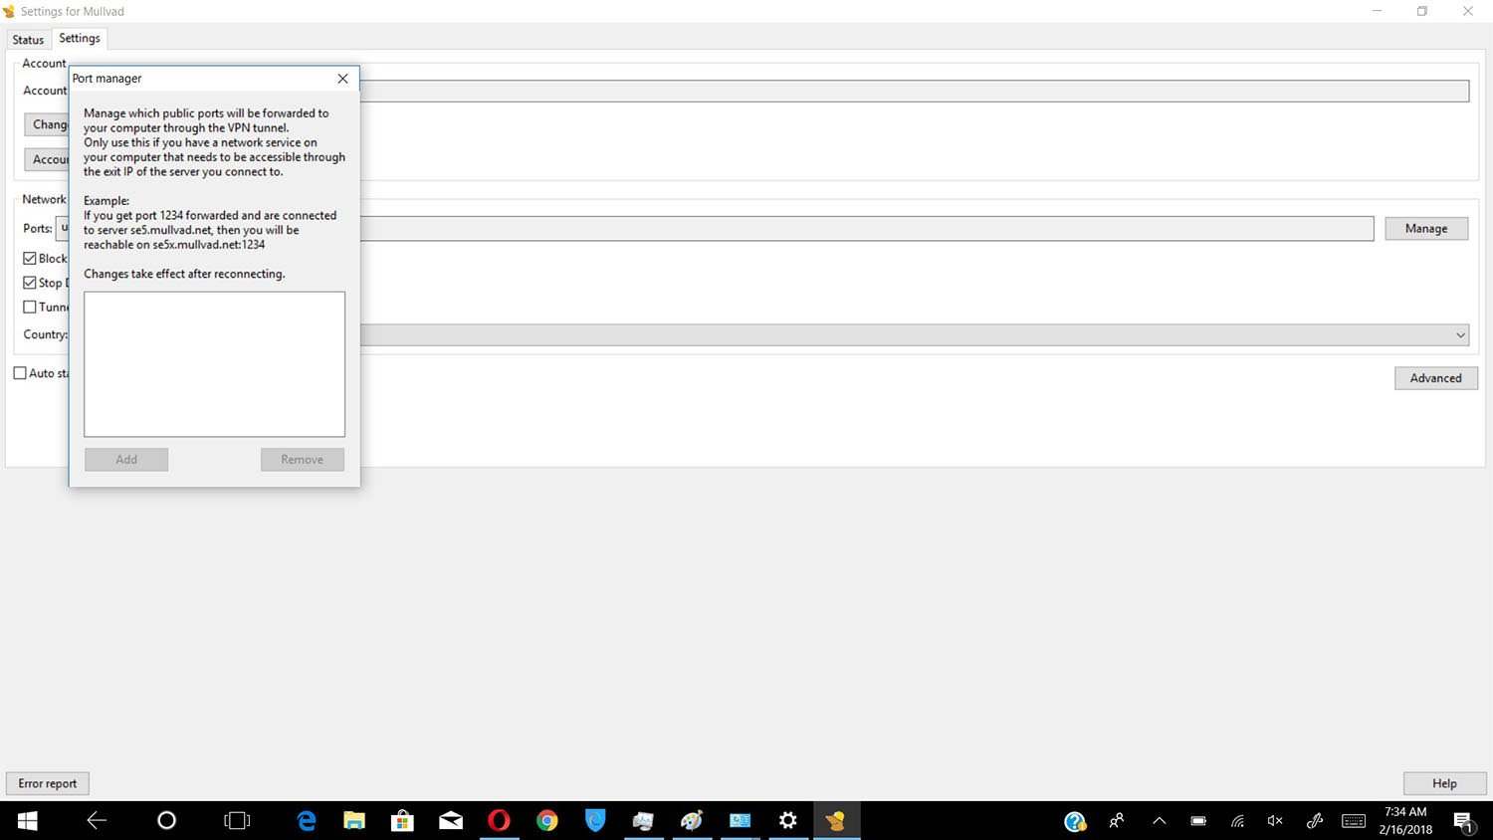
Task: Click the Remove button in Port manager
Action: tap(303, 459)
